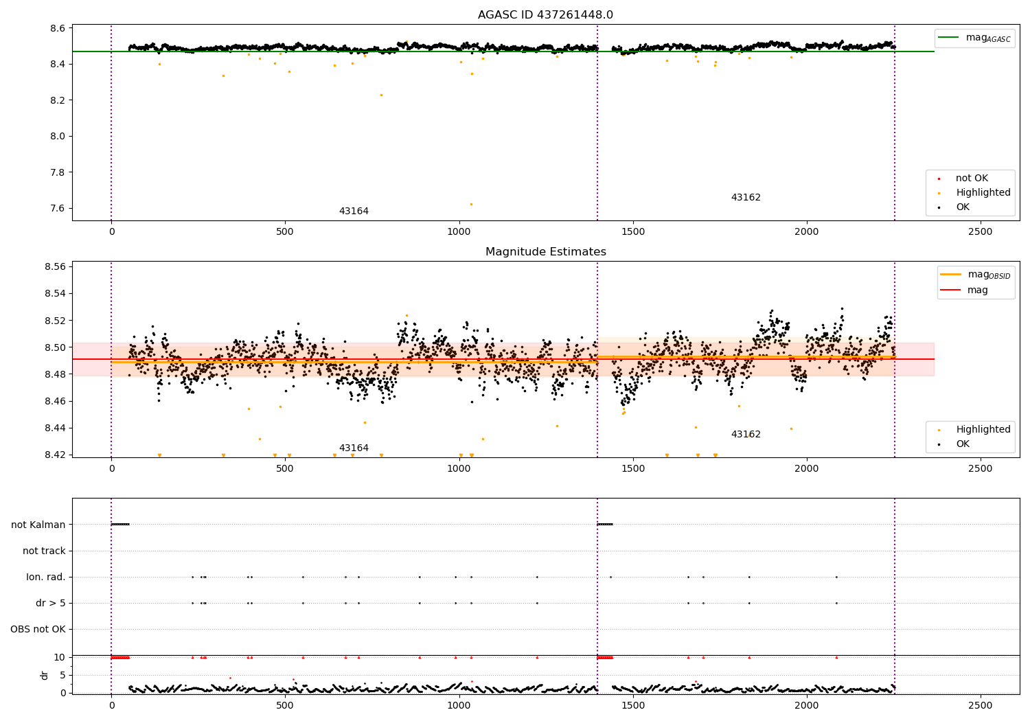
Task: Click the 43164 label in the middle plot
Action: tap(354, 448)
